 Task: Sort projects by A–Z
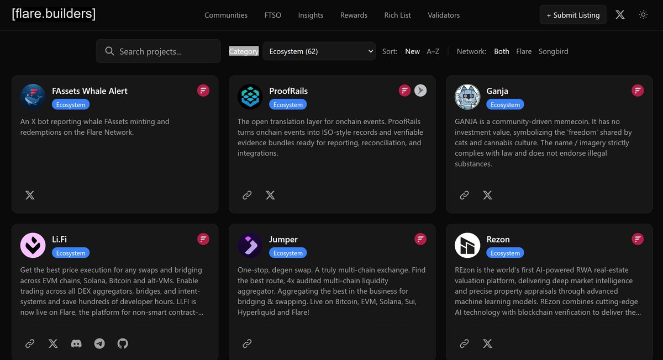click(433, 51)
